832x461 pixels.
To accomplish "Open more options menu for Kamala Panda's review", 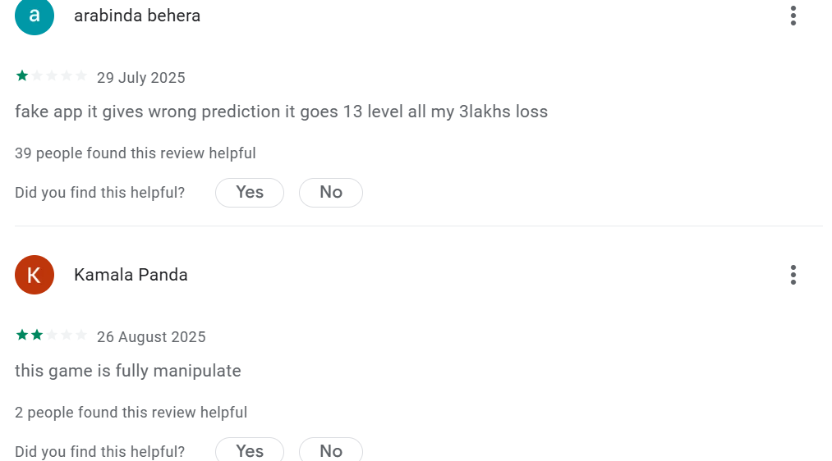I will (793, 275).
